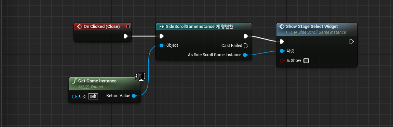Click the 타깃 self input pin on Get Game Instance
This screenshot has width=393, height=127.
(x=74, y=96)
